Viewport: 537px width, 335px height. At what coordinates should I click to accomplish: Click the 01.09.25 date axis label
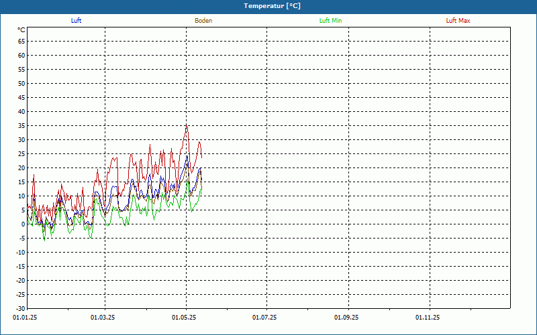point(346,318)
